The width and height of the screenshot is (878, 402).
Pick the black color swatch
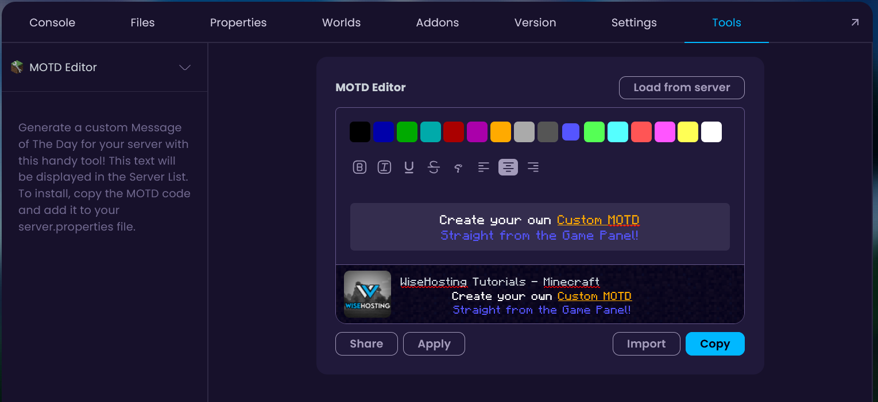(x=360, y=132)
